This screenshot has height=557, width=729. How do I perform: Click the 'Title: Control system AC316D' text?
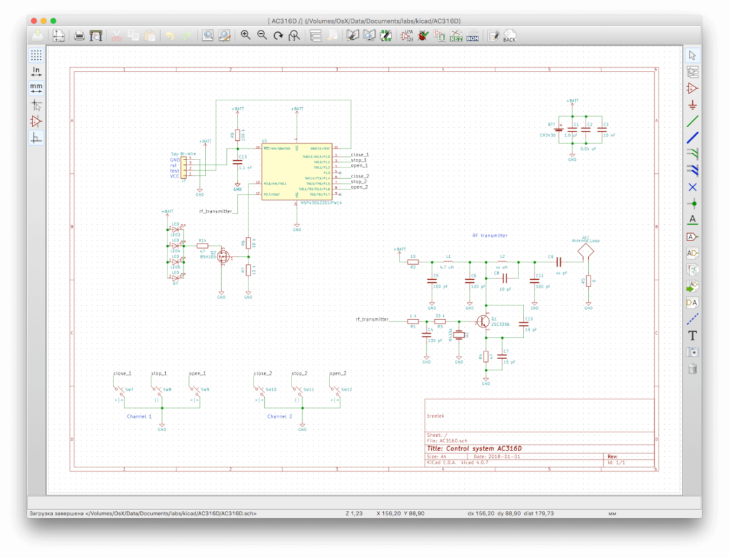474,449
